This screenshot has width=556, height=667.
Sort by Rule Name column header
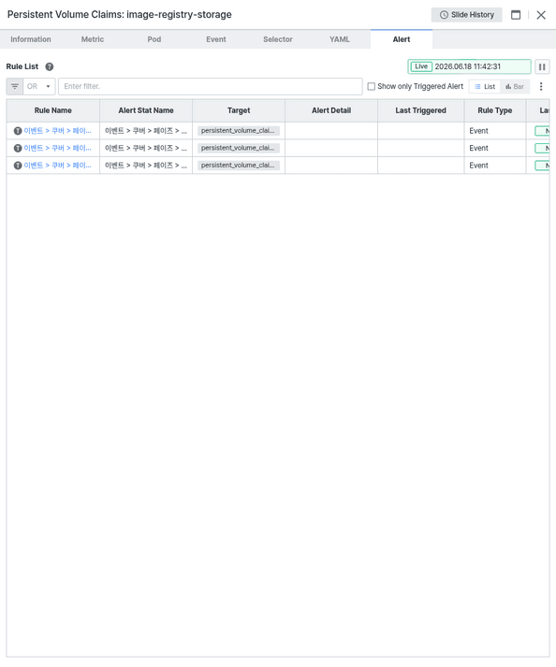53,110
